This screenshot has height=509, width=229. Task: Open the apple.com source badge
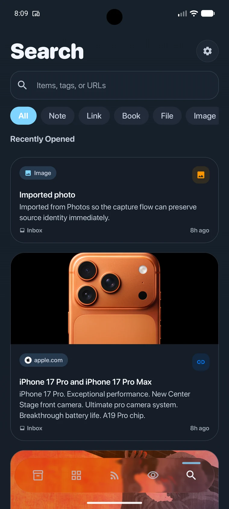[x=44, y=360]
